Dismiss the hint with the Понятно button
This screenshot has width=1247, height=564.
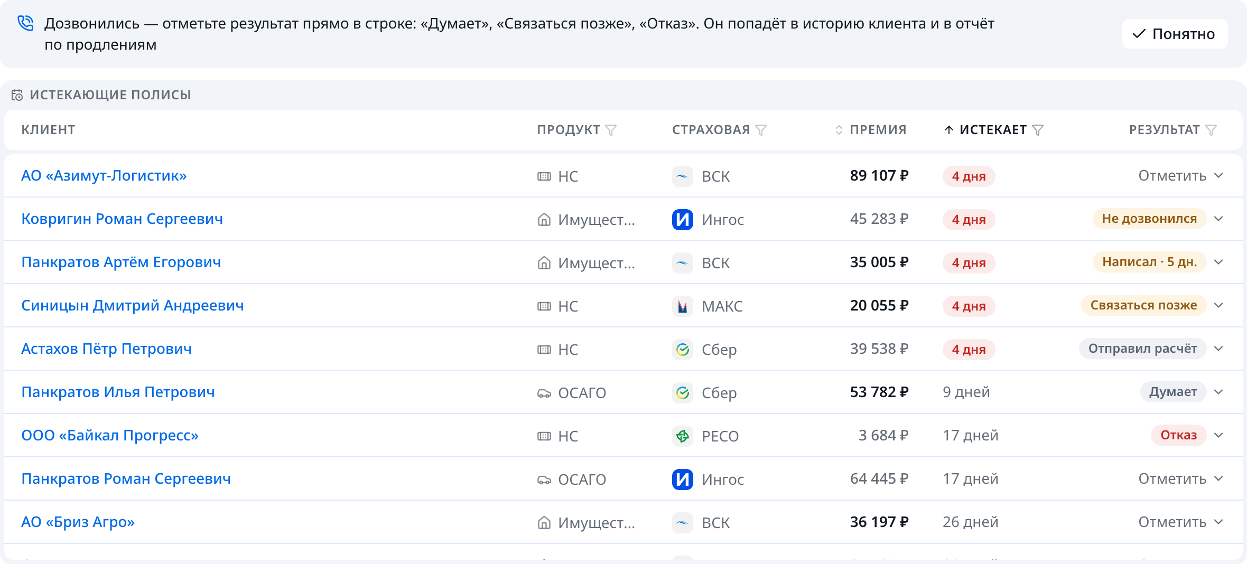[1175, 34]
